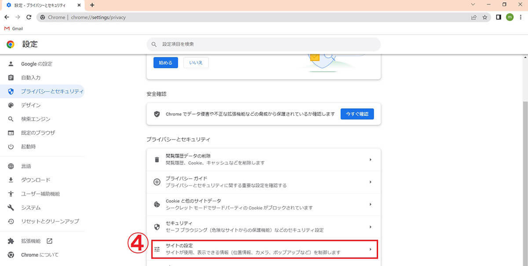Click the tab search chevron in title bar
Screen dimensions: 528x266
tap(473, 4)
